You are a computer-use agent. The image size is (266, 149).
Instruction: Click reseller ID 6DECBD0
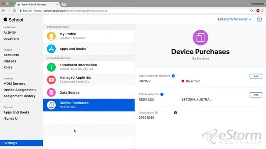pyautogui.click(x=146, y=99)
